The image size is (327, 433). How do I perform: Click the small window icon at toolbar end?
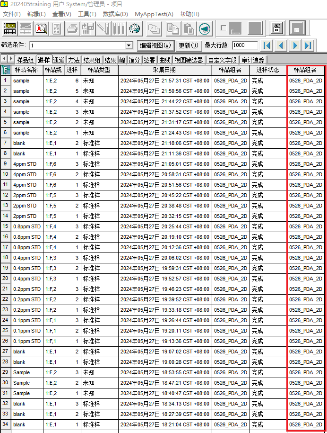297,28
